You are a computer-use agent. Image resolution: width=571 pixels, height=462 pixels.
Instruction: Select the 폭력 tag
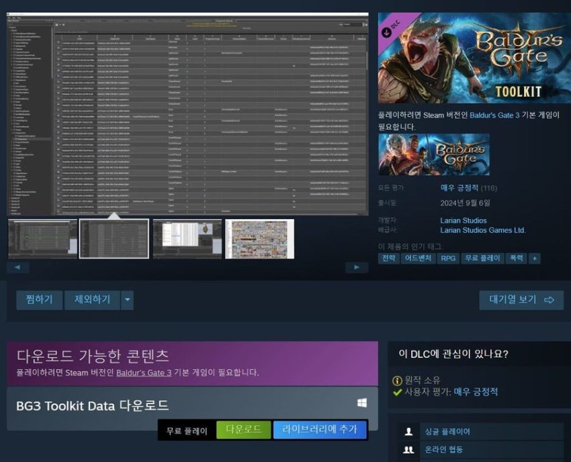tap(517, 258)
